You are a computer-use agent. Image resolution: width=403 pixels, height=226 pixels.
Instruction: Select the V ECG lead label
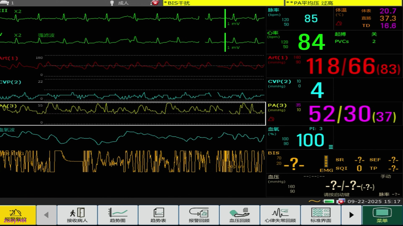tap(1, 34)
